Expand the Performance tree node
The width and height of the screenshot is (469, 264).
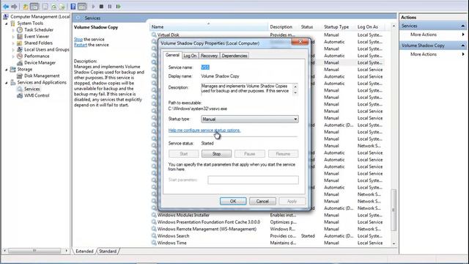(x=13, y=56)
